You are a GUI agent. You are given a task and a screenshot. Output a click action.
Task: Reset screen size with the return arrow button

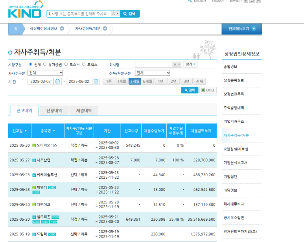tap(252, 1)
